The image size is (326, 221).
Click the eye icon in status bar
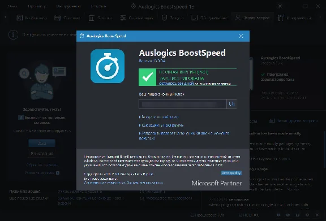[288, 215]
